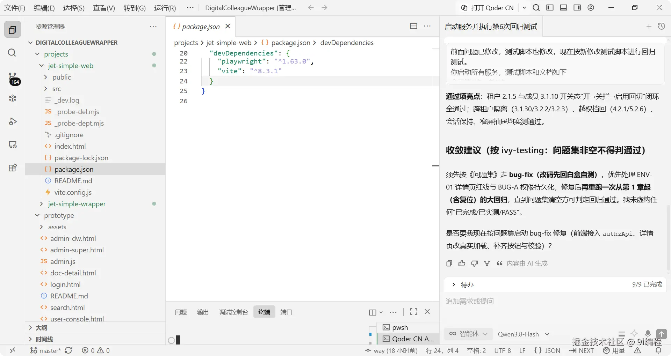Open the Explorer view in the activity bar

click(13, 30)
